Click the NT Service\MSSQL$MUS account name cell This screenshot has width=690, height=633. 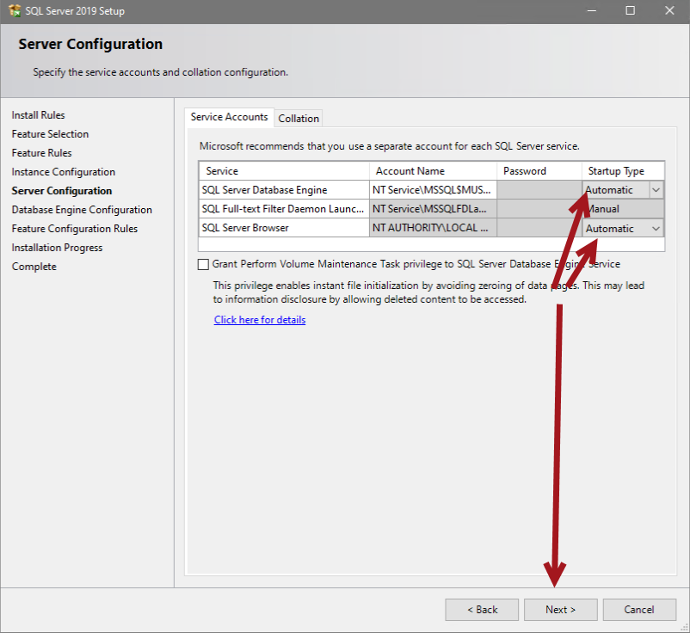[433, 190]
